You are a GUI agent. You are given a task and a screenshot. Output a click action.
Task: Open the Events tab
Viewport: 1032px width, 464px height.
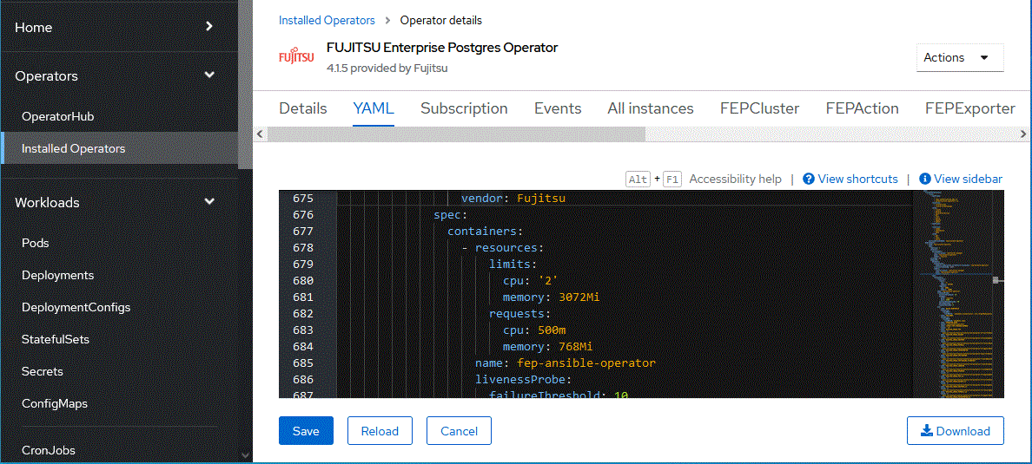tap(558, 108)
